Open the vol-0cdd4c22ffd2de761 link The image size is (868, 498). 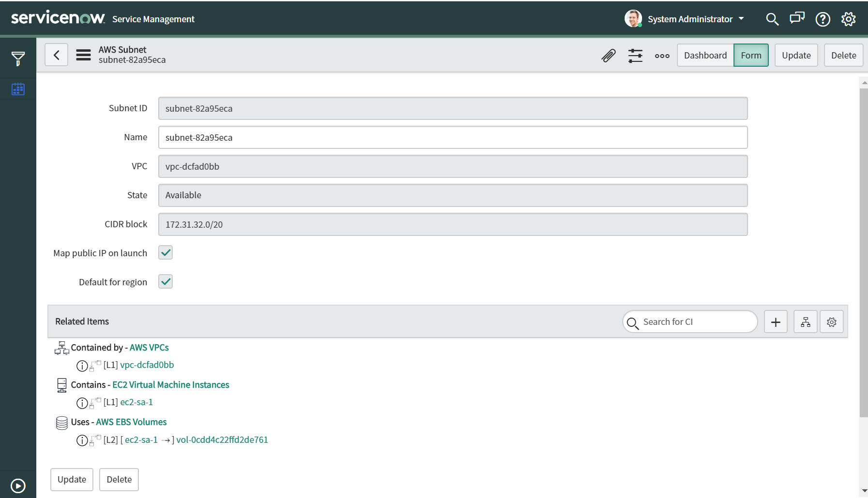222,440
